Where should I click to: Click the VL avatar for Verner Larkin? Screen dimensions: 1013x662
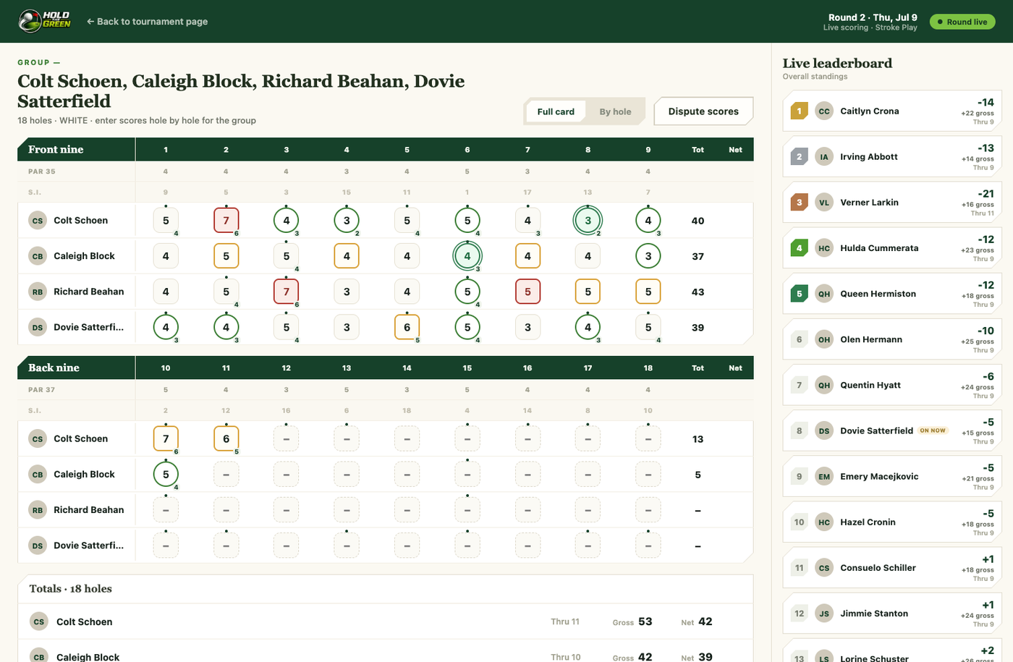[x=824, y=202]
